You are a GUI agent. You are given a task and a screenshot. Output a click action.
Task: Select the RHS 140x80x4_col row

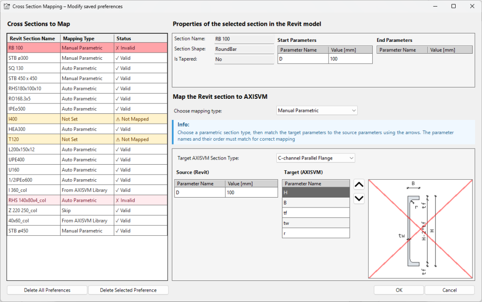[87, 200]
